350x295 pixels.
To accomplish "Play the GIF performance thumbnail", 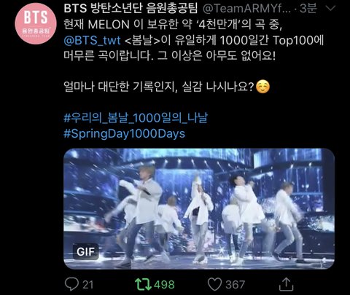I will coord(199,209).
